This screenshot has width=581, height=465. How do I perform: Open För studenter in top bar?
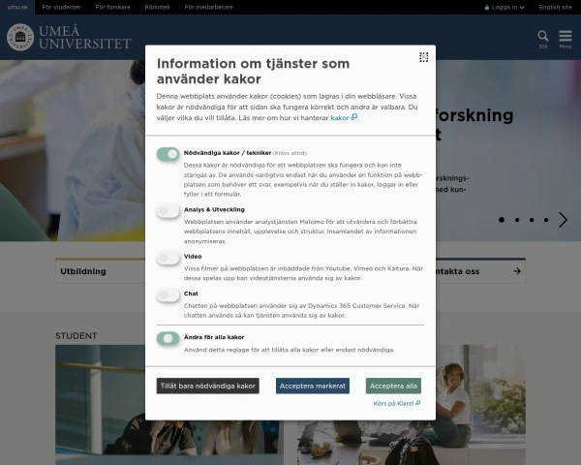click(62, 7)
